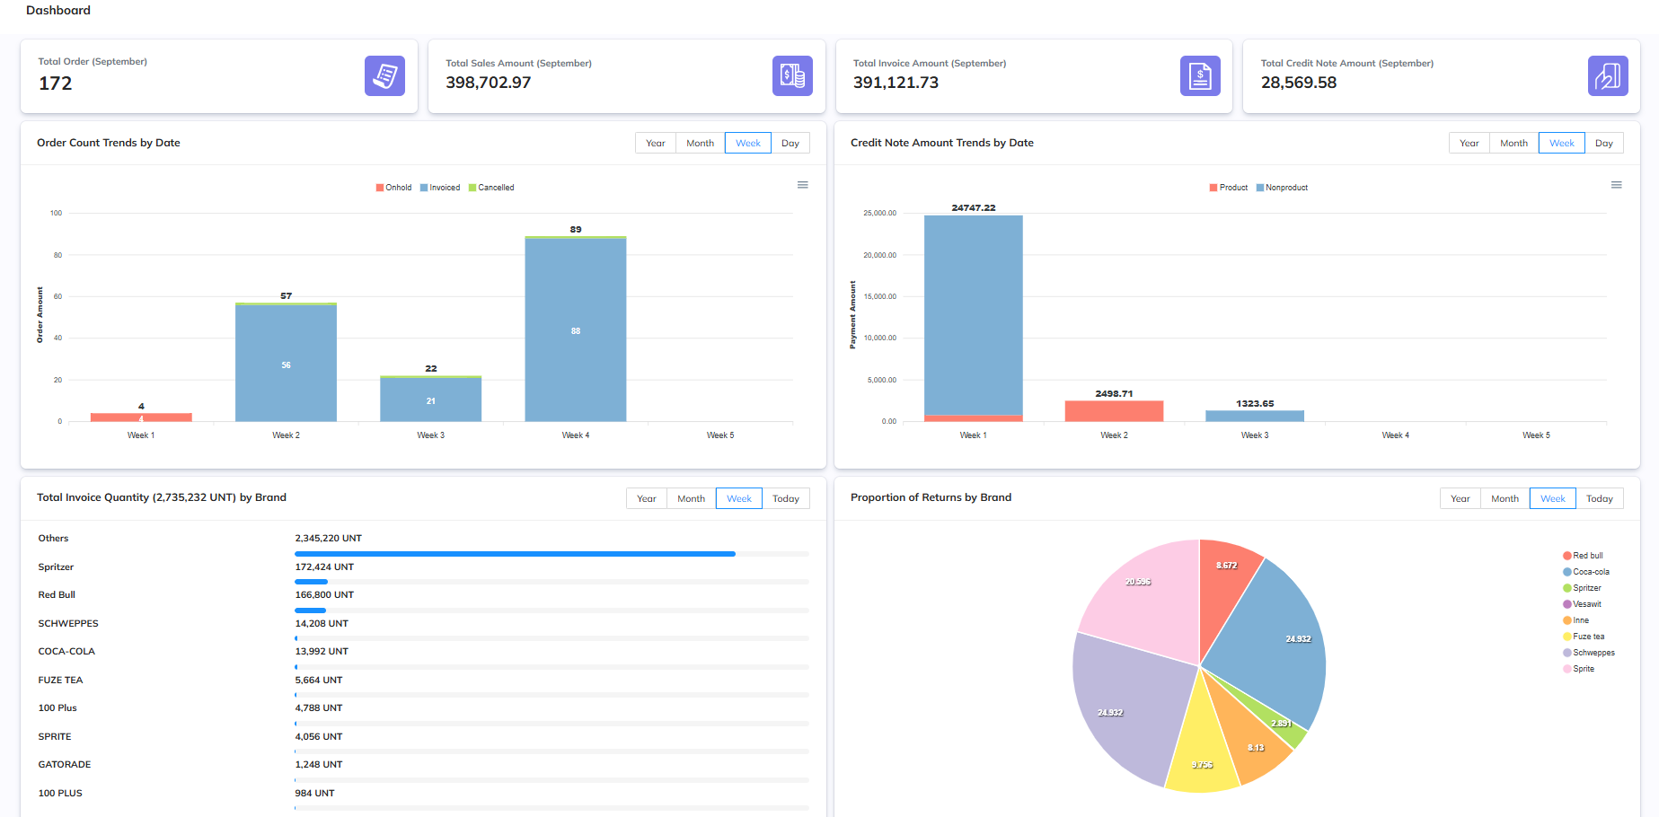Click the Total Sales Amount money icon
Image resolution: width=1659 pixels, height=817 pixels.
click(x=792, y=75)
